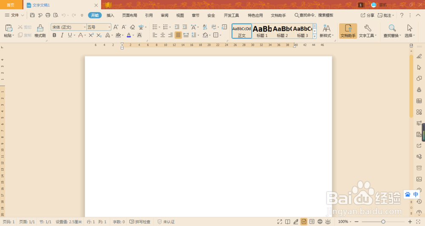Open the zoom percentage dropdown
This screenshot has width=425, height=226.
point(351,222)
